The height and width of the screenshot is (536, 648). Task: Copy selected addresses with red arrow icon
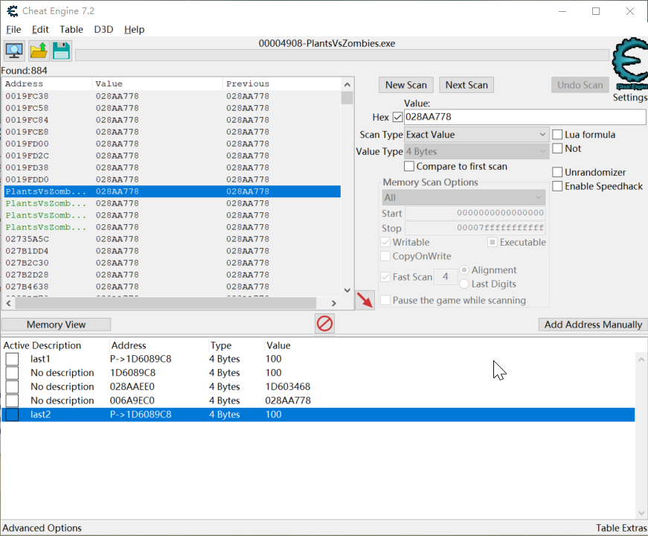click(365, 300)
